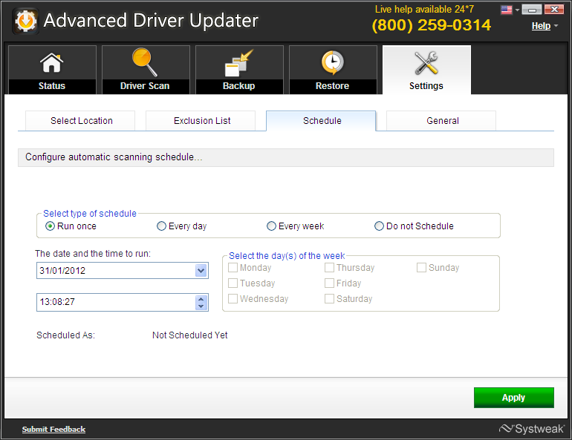Viewport: 572px width, 440px height.
Task: Open the Help link
Action: click(x=541, y=26)
